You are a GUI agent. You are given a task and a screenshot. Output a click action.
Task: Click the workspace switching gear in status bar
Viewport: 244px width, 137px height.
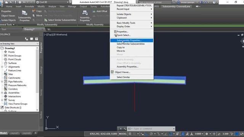(x=207, y=134)
